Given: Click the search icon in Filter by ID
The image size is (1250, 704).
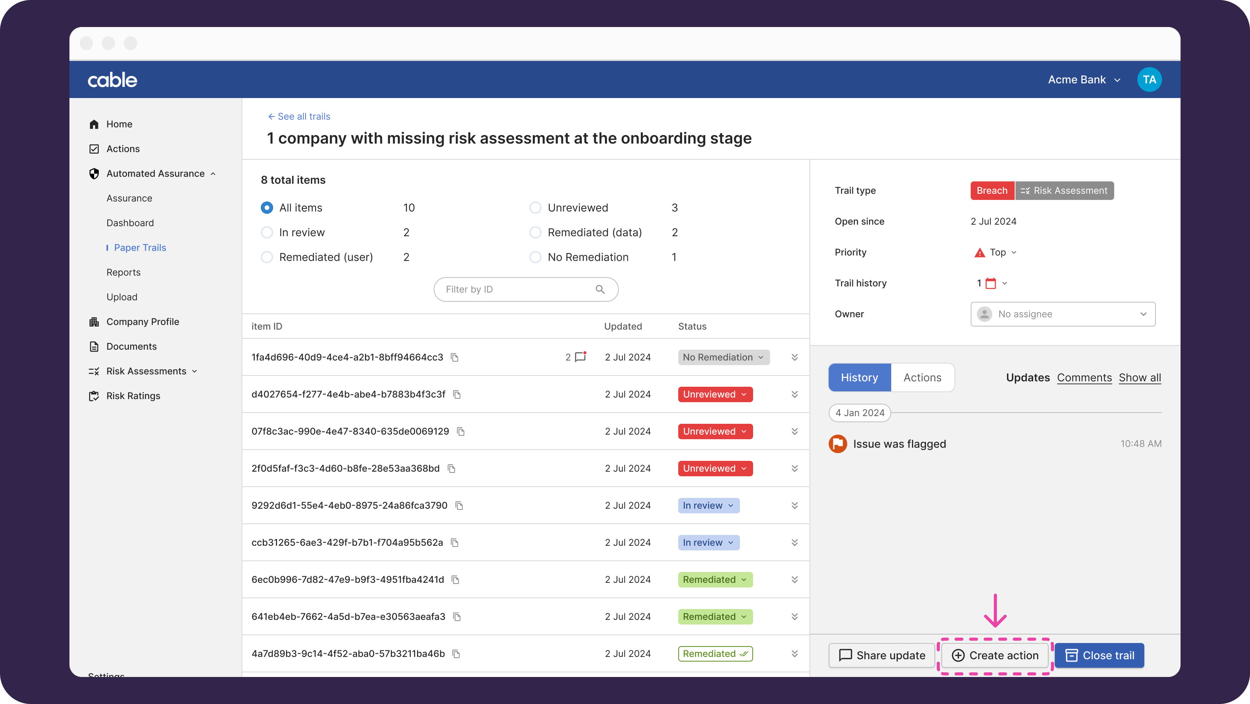Looking at the screenshot, I should [x=600, y=289].
